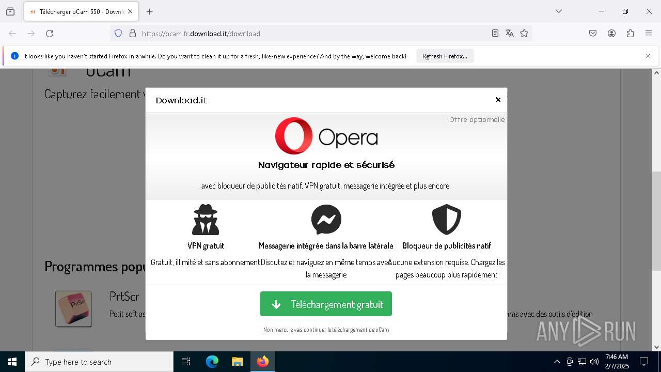
Task: Open File Explorer from taskbar
Action: [237, 362]
